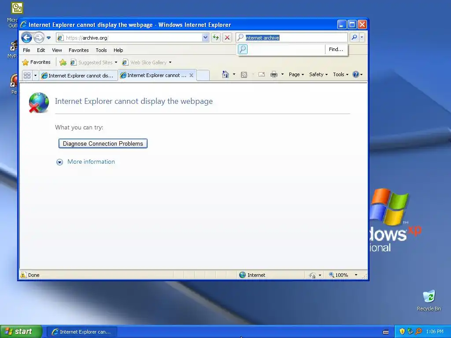
Task: Open the Tools menu in menu bar
Action: pyautogui.click(x=101, y=50)
